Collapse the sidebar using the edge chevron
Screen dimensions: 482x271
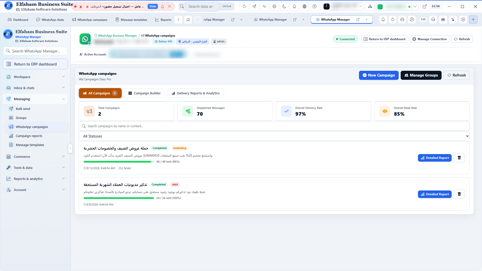[x=70, y=149]
